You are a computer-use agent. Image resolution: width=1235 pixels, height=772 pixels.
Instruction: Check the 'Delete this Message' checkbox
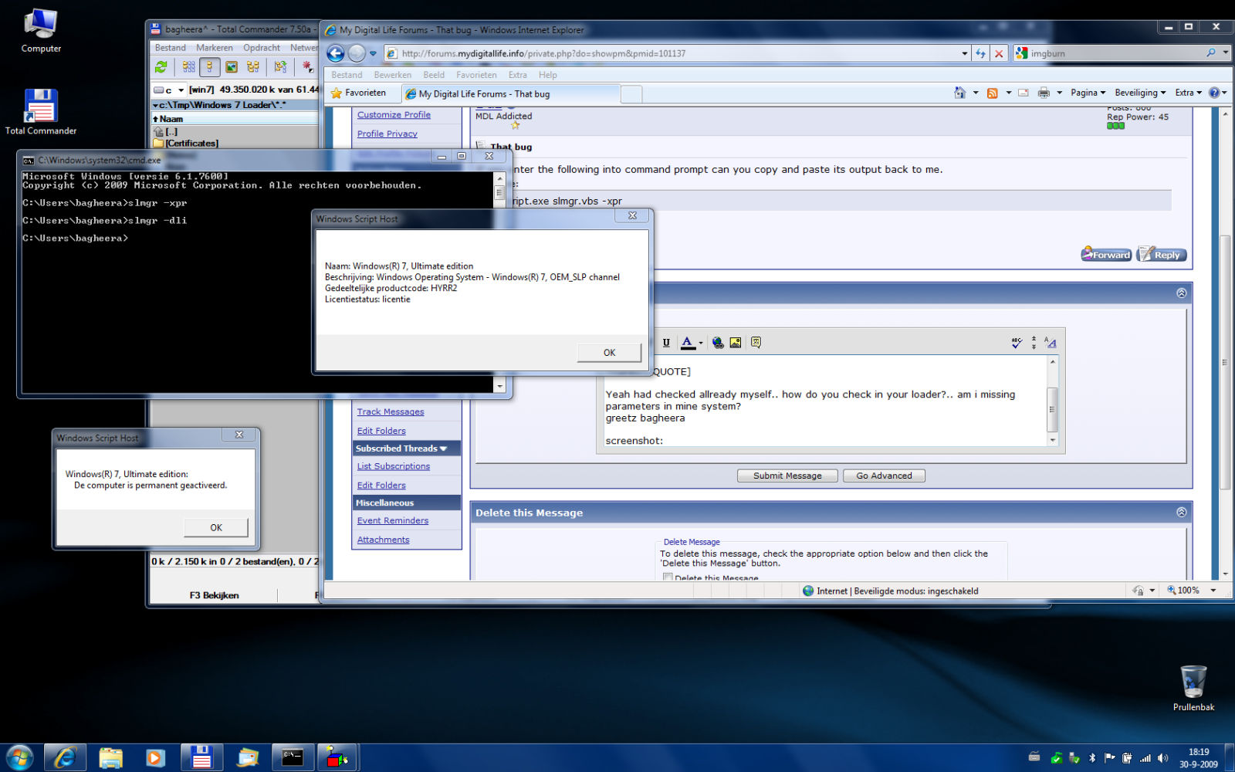[668, 577]
